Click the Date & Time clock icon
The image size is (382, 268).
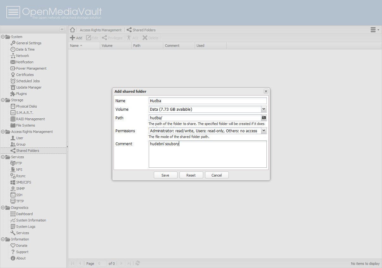coord(13,49)
